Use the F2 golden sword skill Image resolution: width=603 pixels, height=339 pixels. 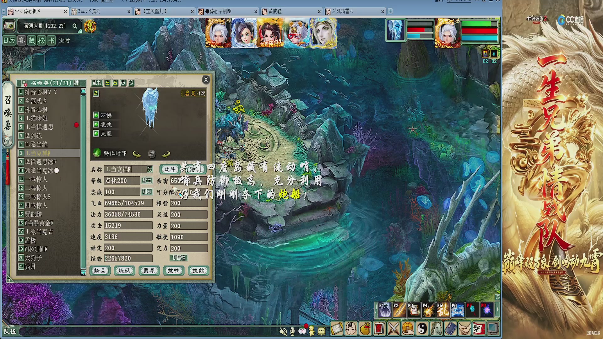point(399,310)
